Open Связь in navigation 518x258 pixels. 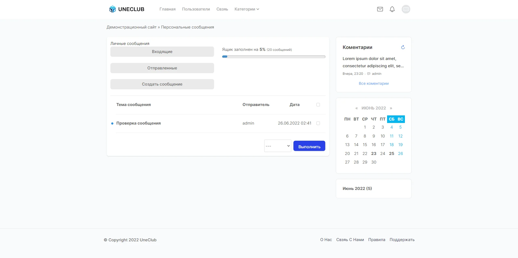point(222,9)
